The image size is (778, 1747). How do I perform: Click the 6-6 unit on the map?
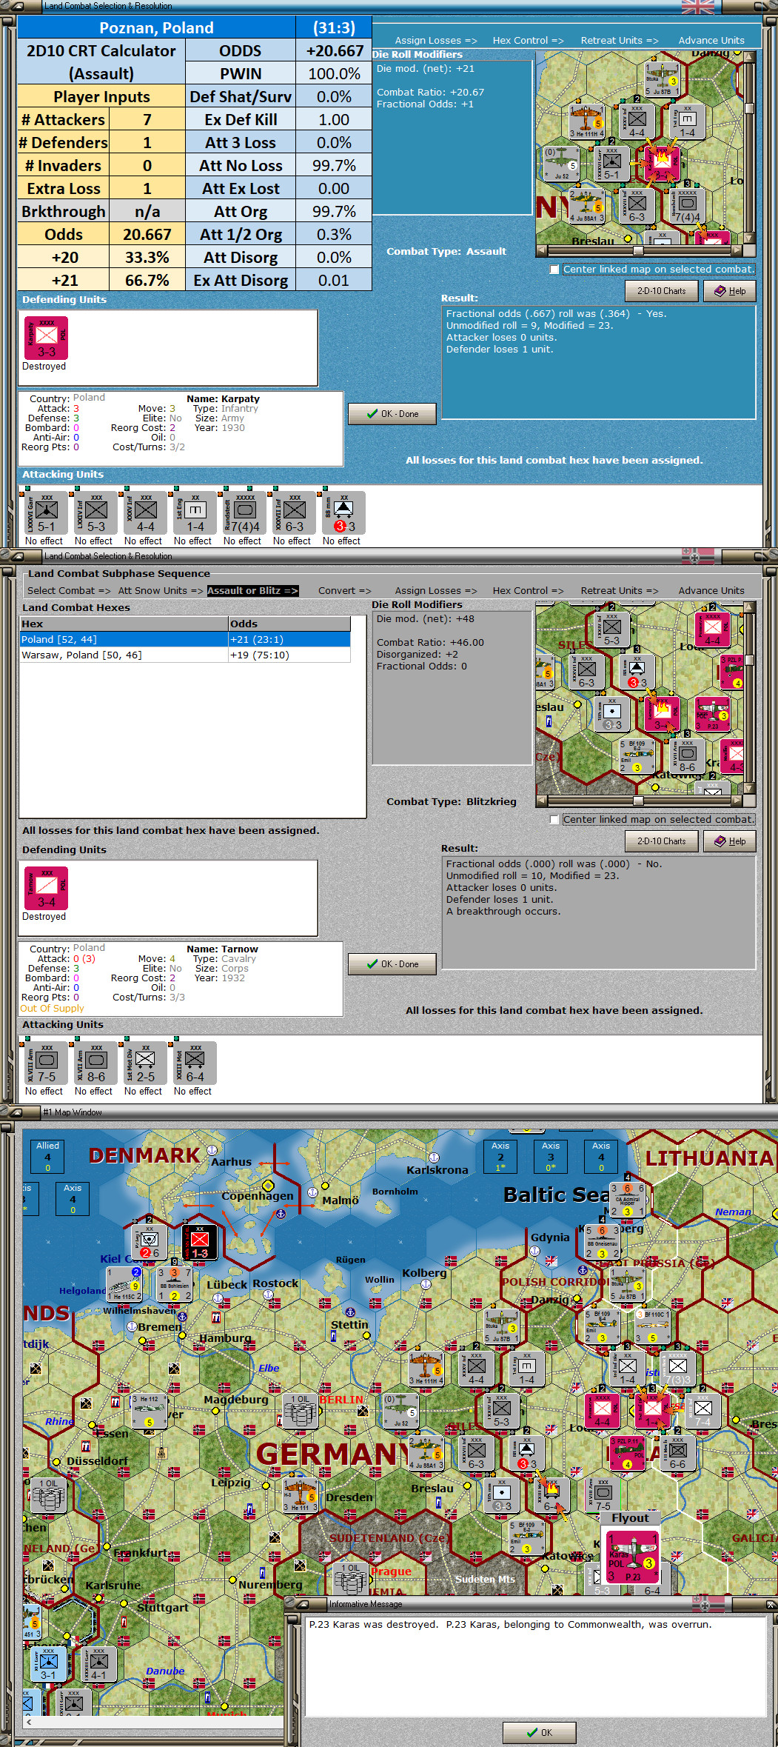coord(677,1453)
